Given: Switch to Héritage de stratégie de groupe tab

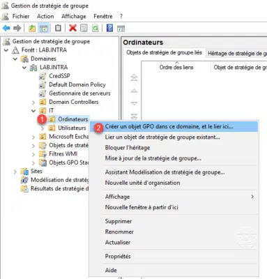Looking at the screenshot, I should tap(236, 54).
